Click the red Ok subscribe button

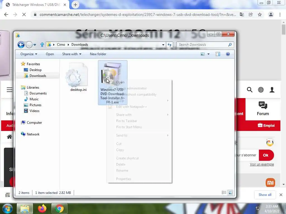pos(266,155)
